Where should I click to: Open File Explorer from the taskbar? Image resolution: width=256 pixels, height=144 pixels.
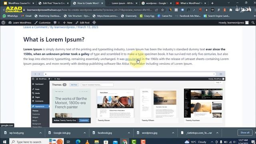[x=96, y=142]
